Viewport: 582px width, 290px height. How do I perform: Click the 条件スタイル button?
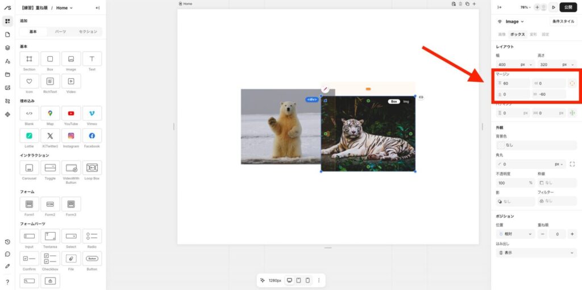[x=563, y=22]
